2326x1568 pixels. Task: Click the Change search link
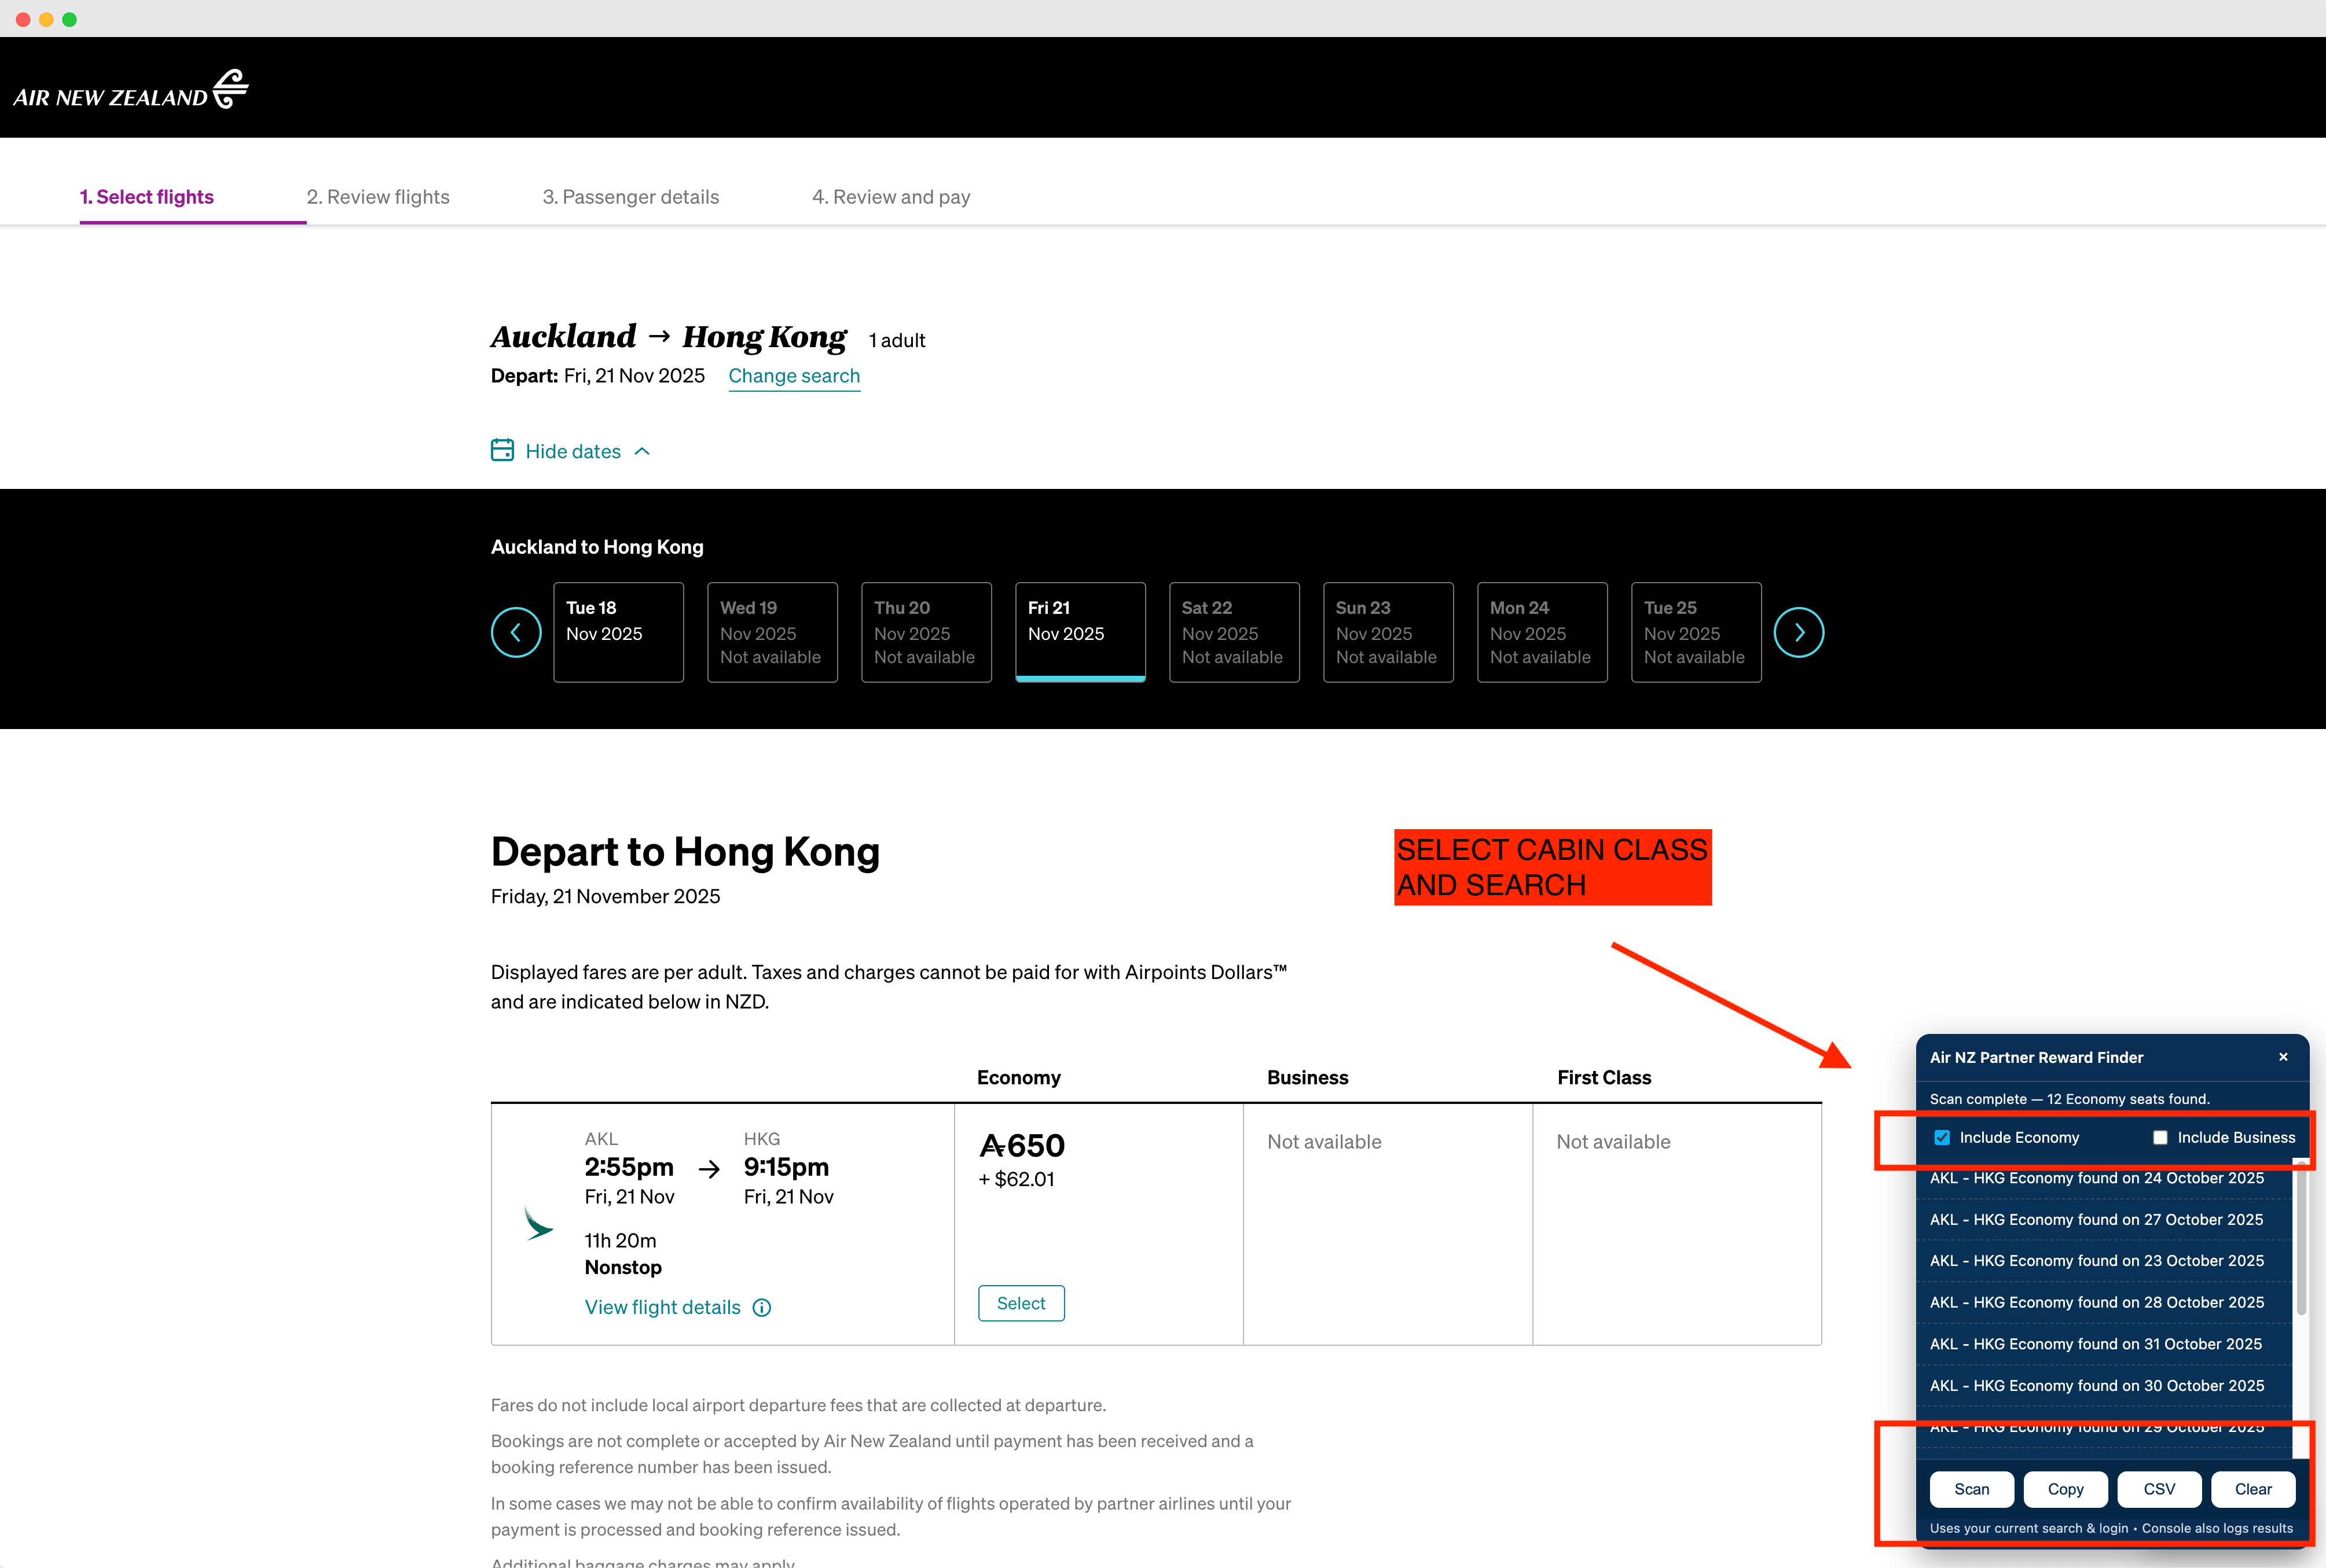pos(793,376)
